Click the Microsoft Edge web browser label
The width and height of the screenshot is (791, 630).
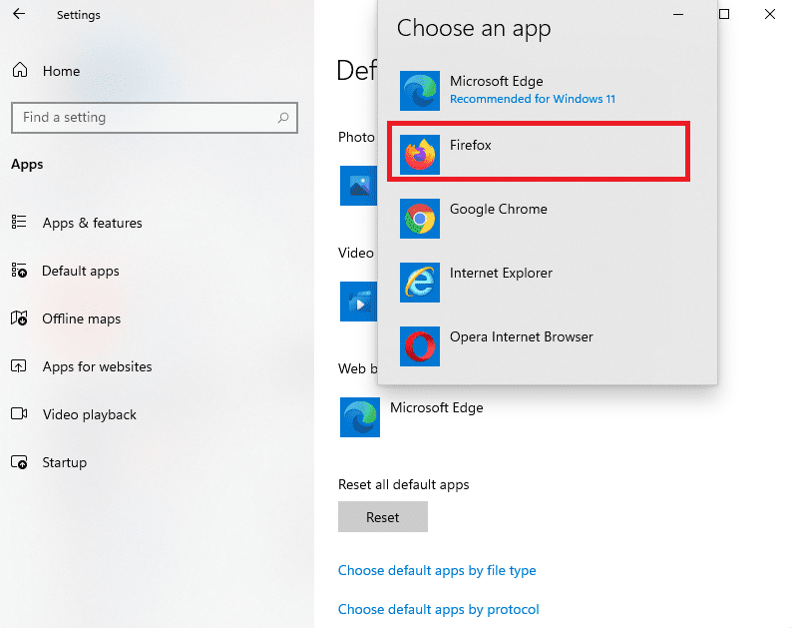[436, 408]
